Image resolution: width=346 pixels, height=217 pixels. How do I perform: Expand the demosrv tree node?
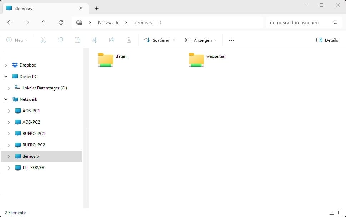9,156
